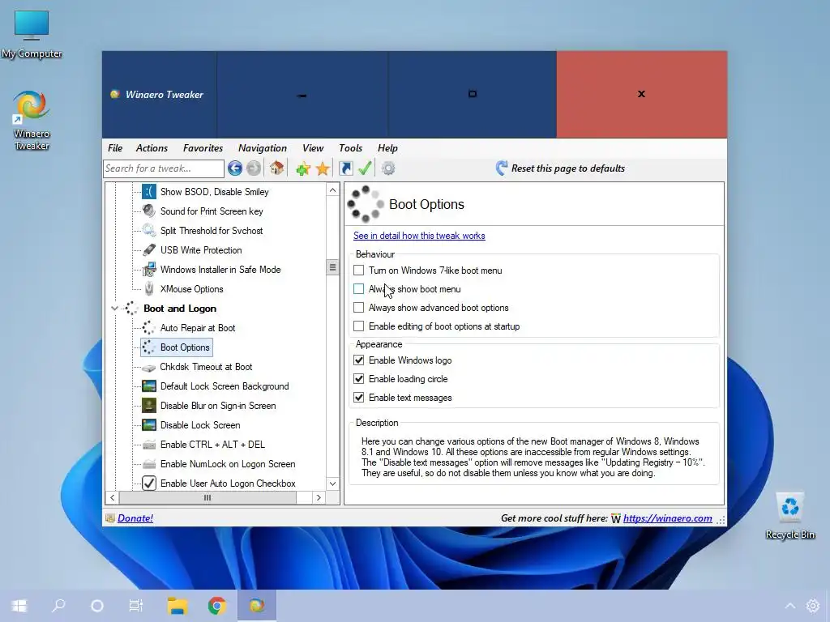The image size is (830, 622).
Task: Click the Windows Start button
Action: coord(19,606)
